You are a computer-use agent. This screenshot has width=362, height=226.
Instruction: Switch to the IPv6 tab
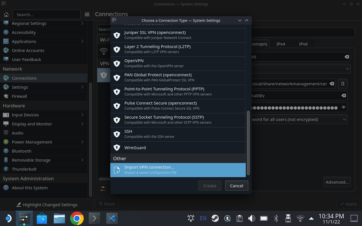303,44
